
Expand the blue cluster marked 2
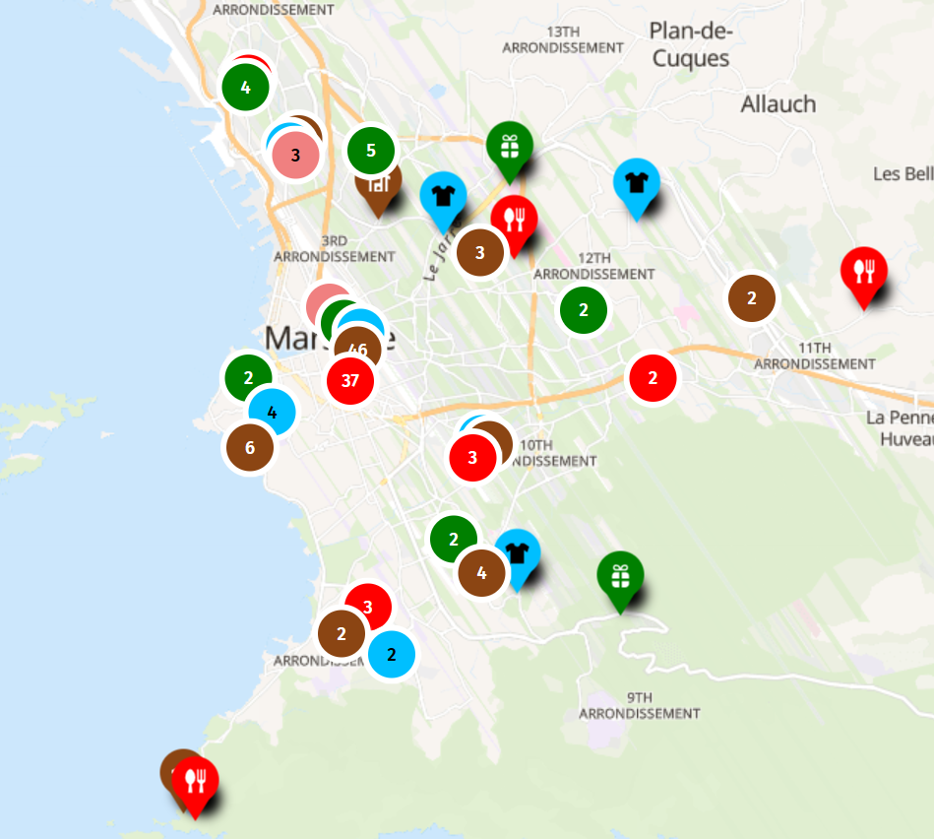point(392,654)
